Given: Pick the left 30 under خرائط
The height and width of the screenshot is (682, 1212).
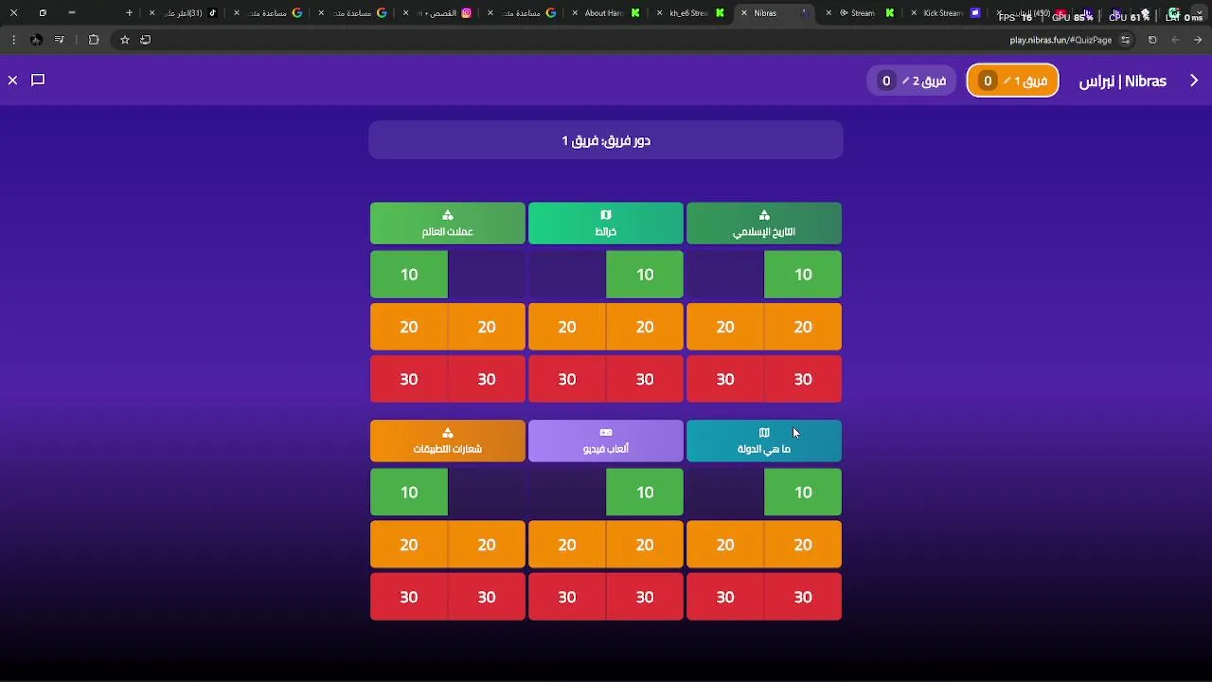Looking at the screenshot, I should [567, 379].
